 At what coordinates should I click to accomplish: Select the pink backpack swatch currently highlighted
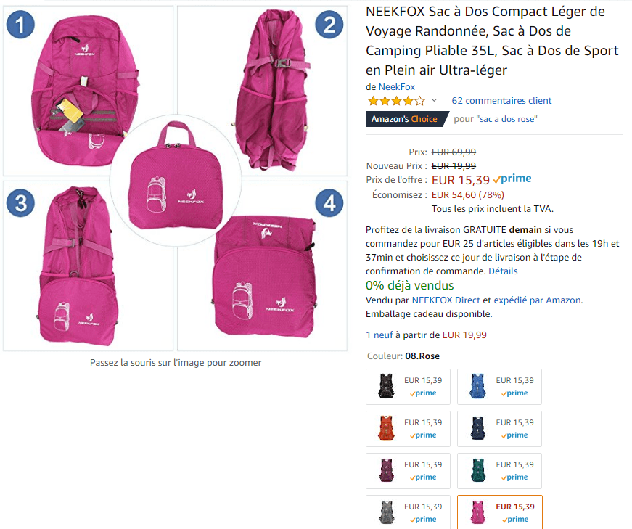point(500,512)
